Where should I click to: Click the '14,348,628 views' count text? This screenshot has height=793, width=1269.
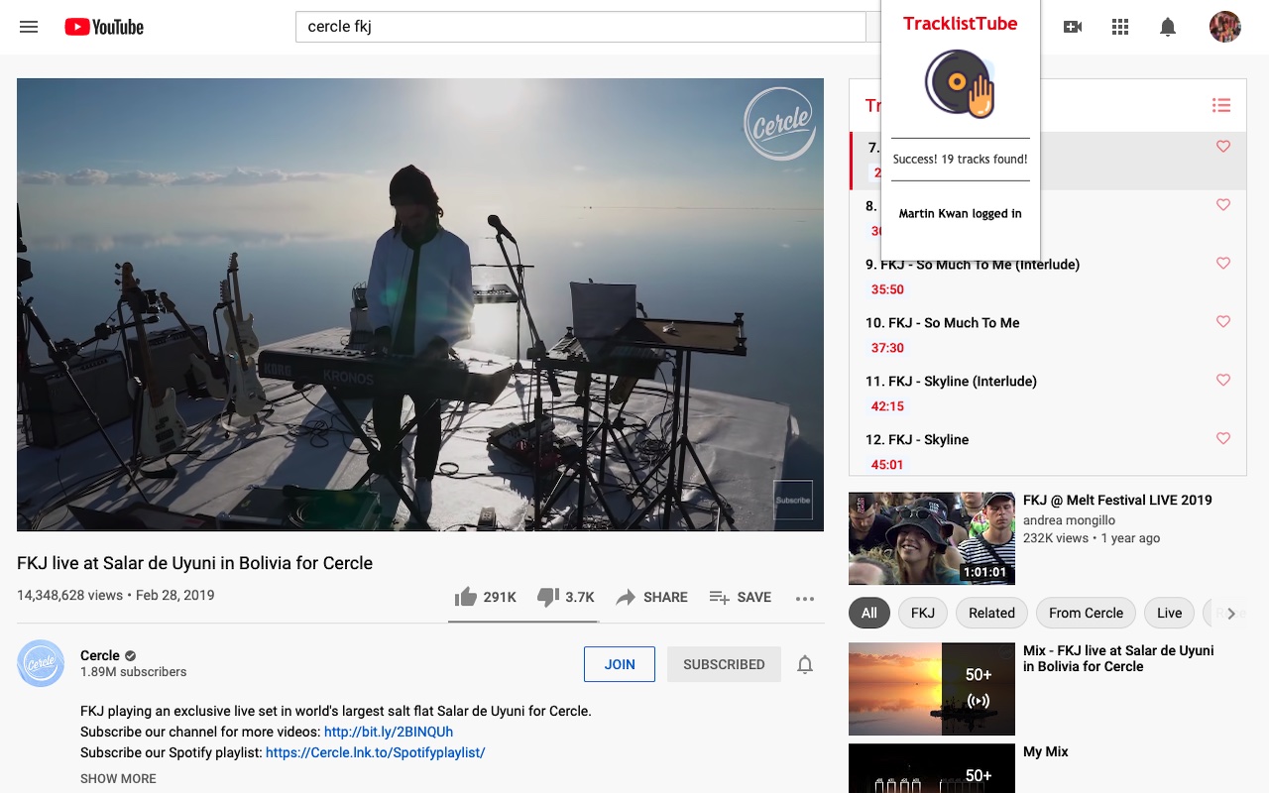coord(69,596)
